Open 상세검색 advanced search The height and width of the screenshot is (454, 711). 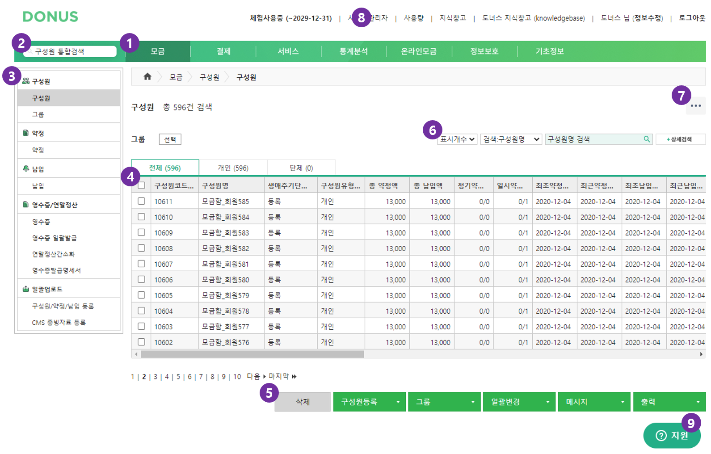681,139
